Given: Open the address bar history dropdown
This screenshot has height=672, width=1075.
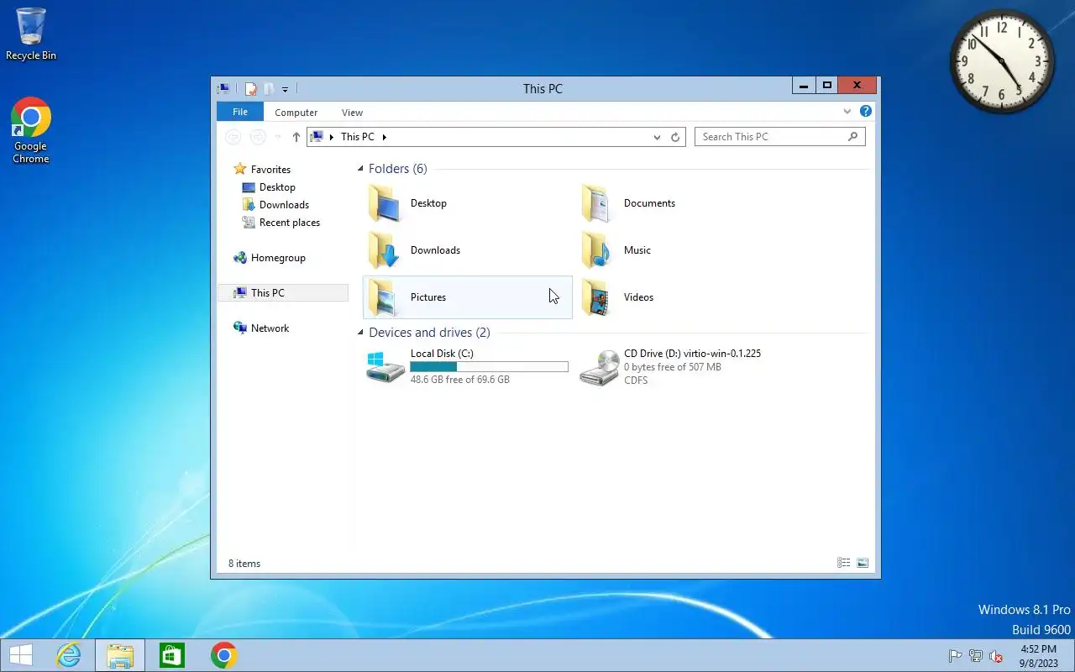Looking at the screenshot, I should (657, 137).
